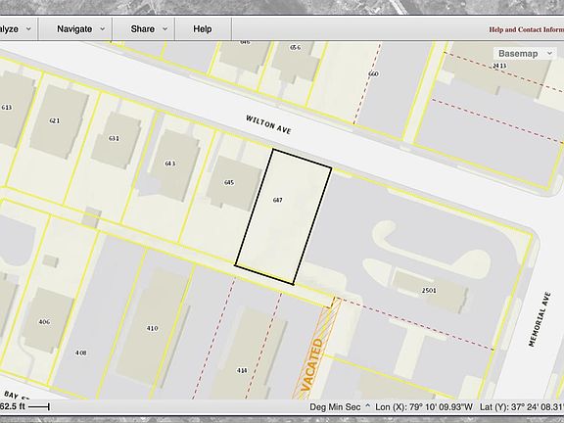Click the longitude coordinate readout

[x=424, y=406]
